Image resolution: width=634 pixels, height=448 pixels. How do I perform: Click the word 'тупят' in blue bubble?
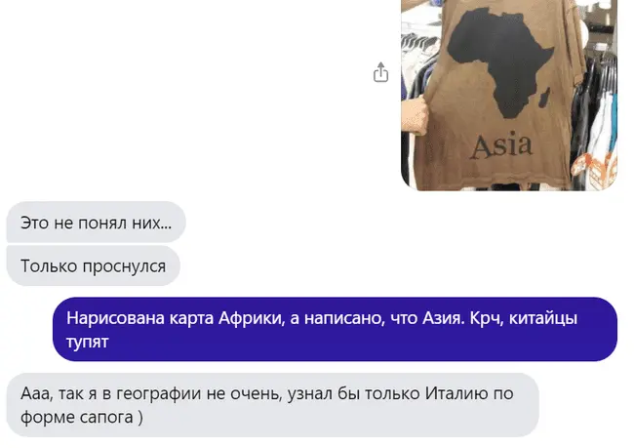point(88,342)
